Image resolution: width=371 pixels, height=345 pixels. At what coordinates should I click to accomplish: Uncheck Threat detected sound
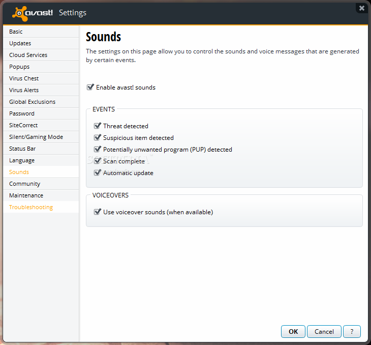pyautogui.click(x=97, y=126)
